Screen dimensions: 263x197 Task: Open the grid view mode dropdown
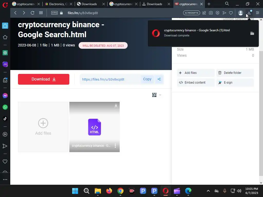156,95
